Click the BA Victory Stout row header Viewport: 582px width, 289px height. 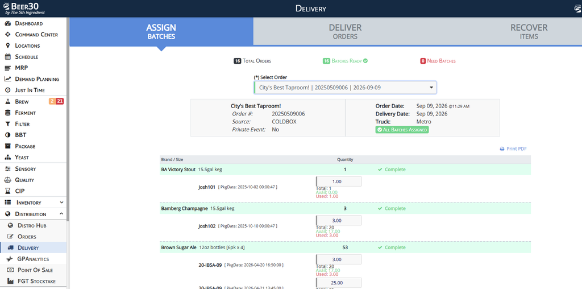345,170
